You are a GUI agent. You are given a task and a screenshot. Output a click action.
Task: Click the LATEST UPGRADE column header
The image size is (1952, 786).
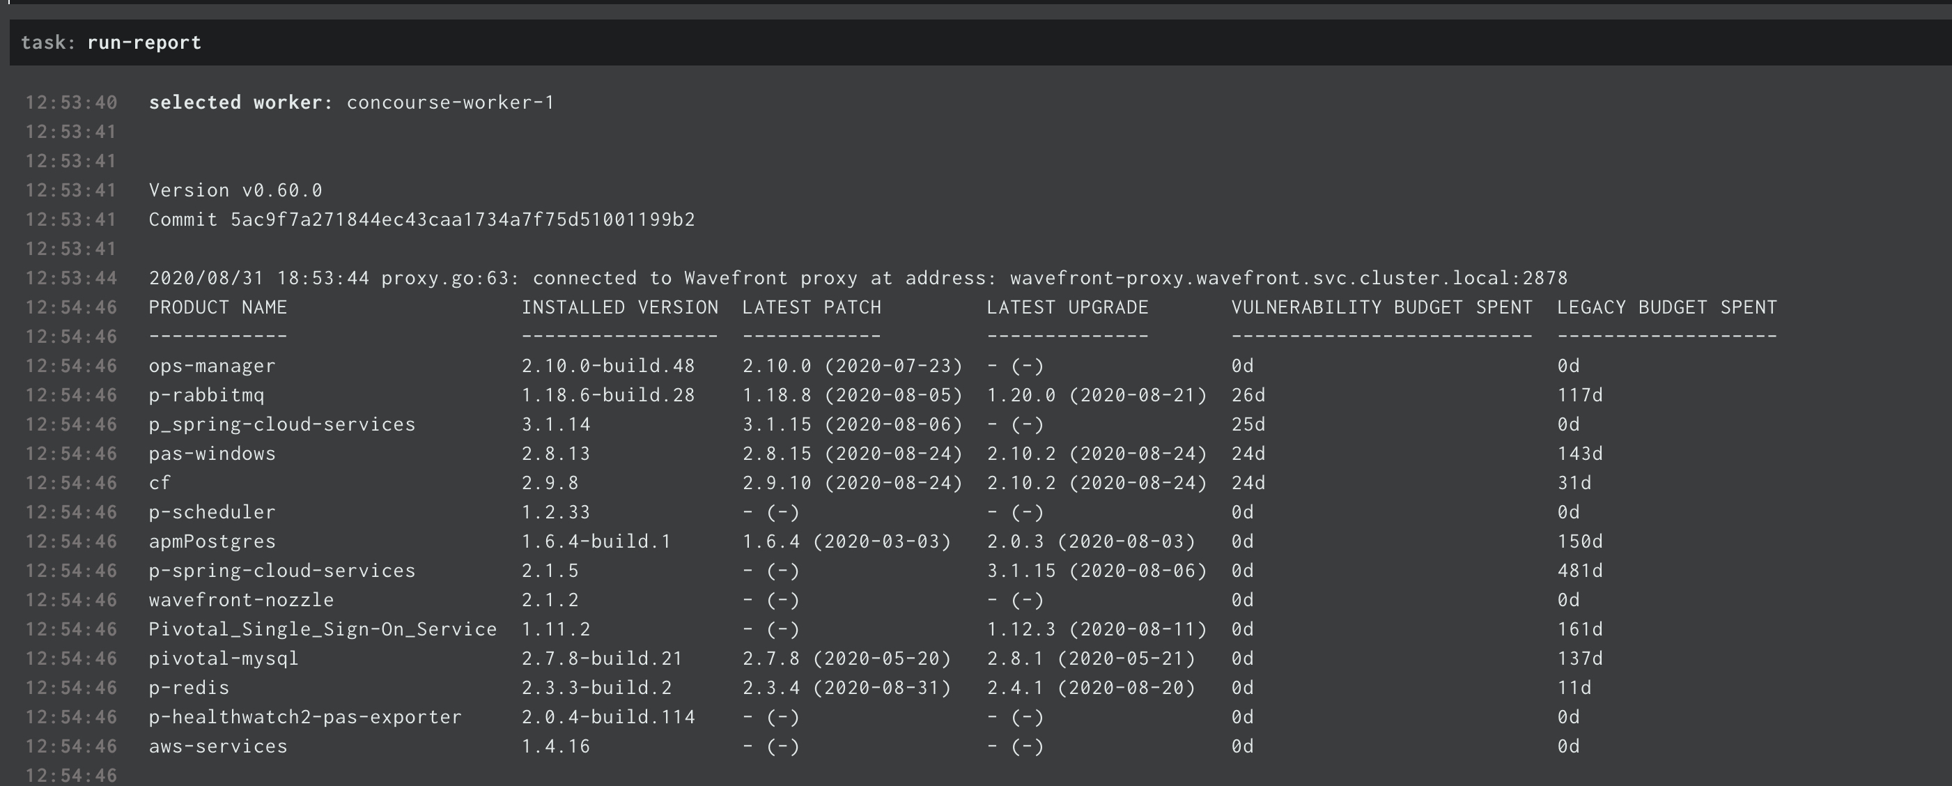1068,307
